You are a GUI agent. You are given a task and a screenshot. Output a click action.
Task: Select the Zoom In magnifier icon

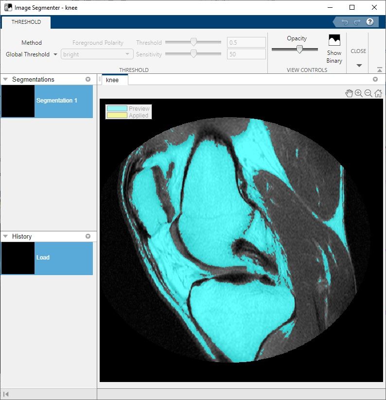[359, 93]
